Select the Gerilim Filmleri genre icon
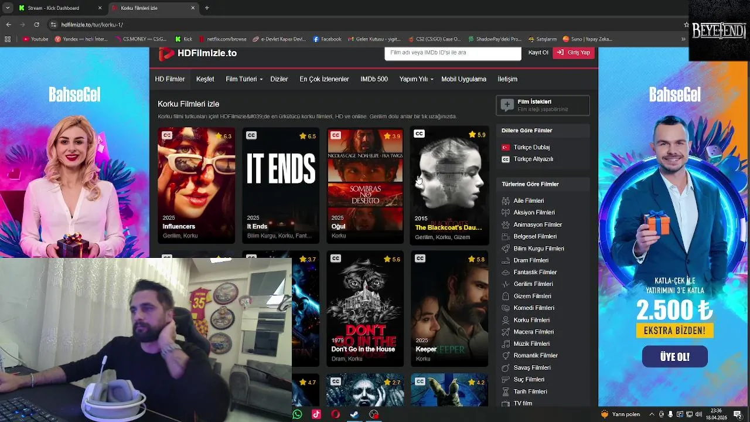Image resolution: width=750 pixels, height=422 pixels. [x=506, y=284]
